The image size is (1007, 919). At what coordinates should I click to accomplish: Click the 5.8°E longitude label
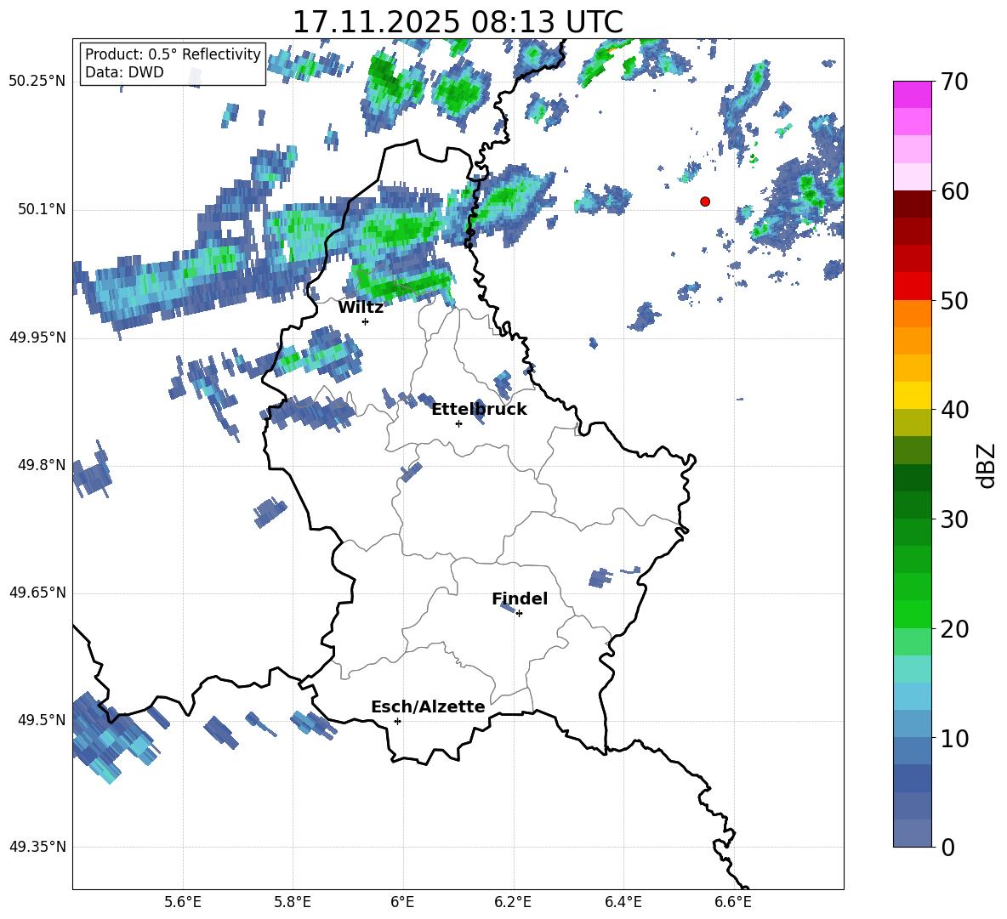click(293, 902)
